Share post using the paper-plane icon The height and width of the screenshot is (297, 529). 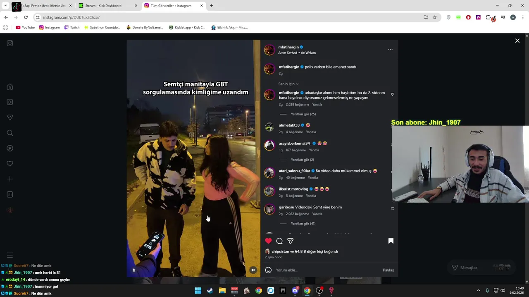click(x=291, y=241)
